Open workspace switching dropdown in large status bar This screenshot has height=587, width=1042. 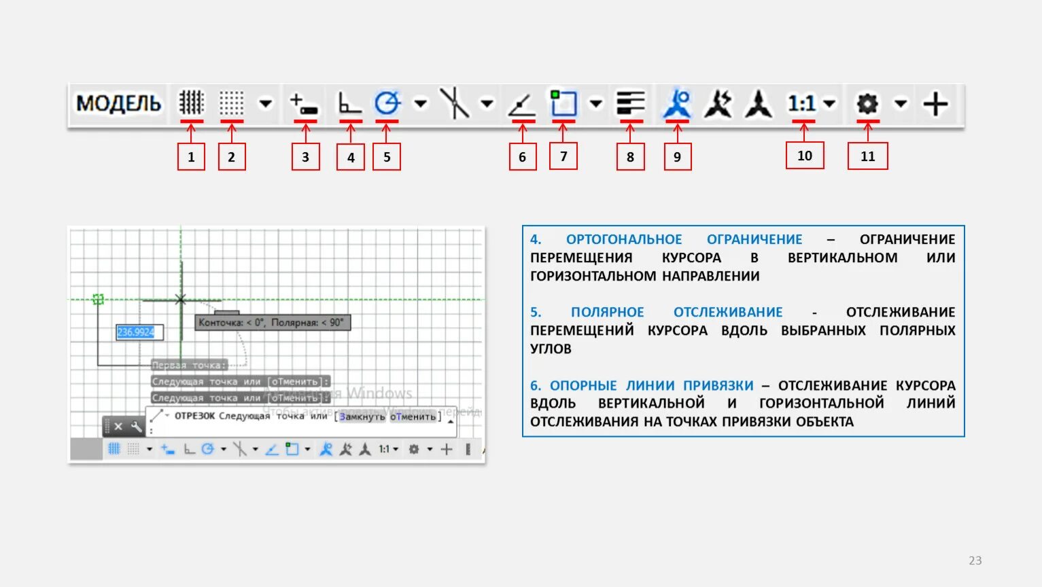click(901, 104)
